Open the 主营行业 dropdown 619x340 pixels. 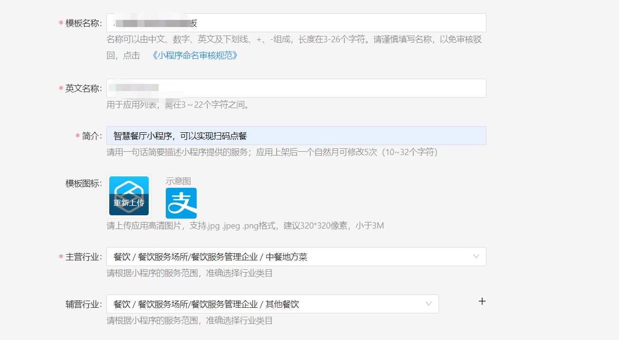coord(296,257)
